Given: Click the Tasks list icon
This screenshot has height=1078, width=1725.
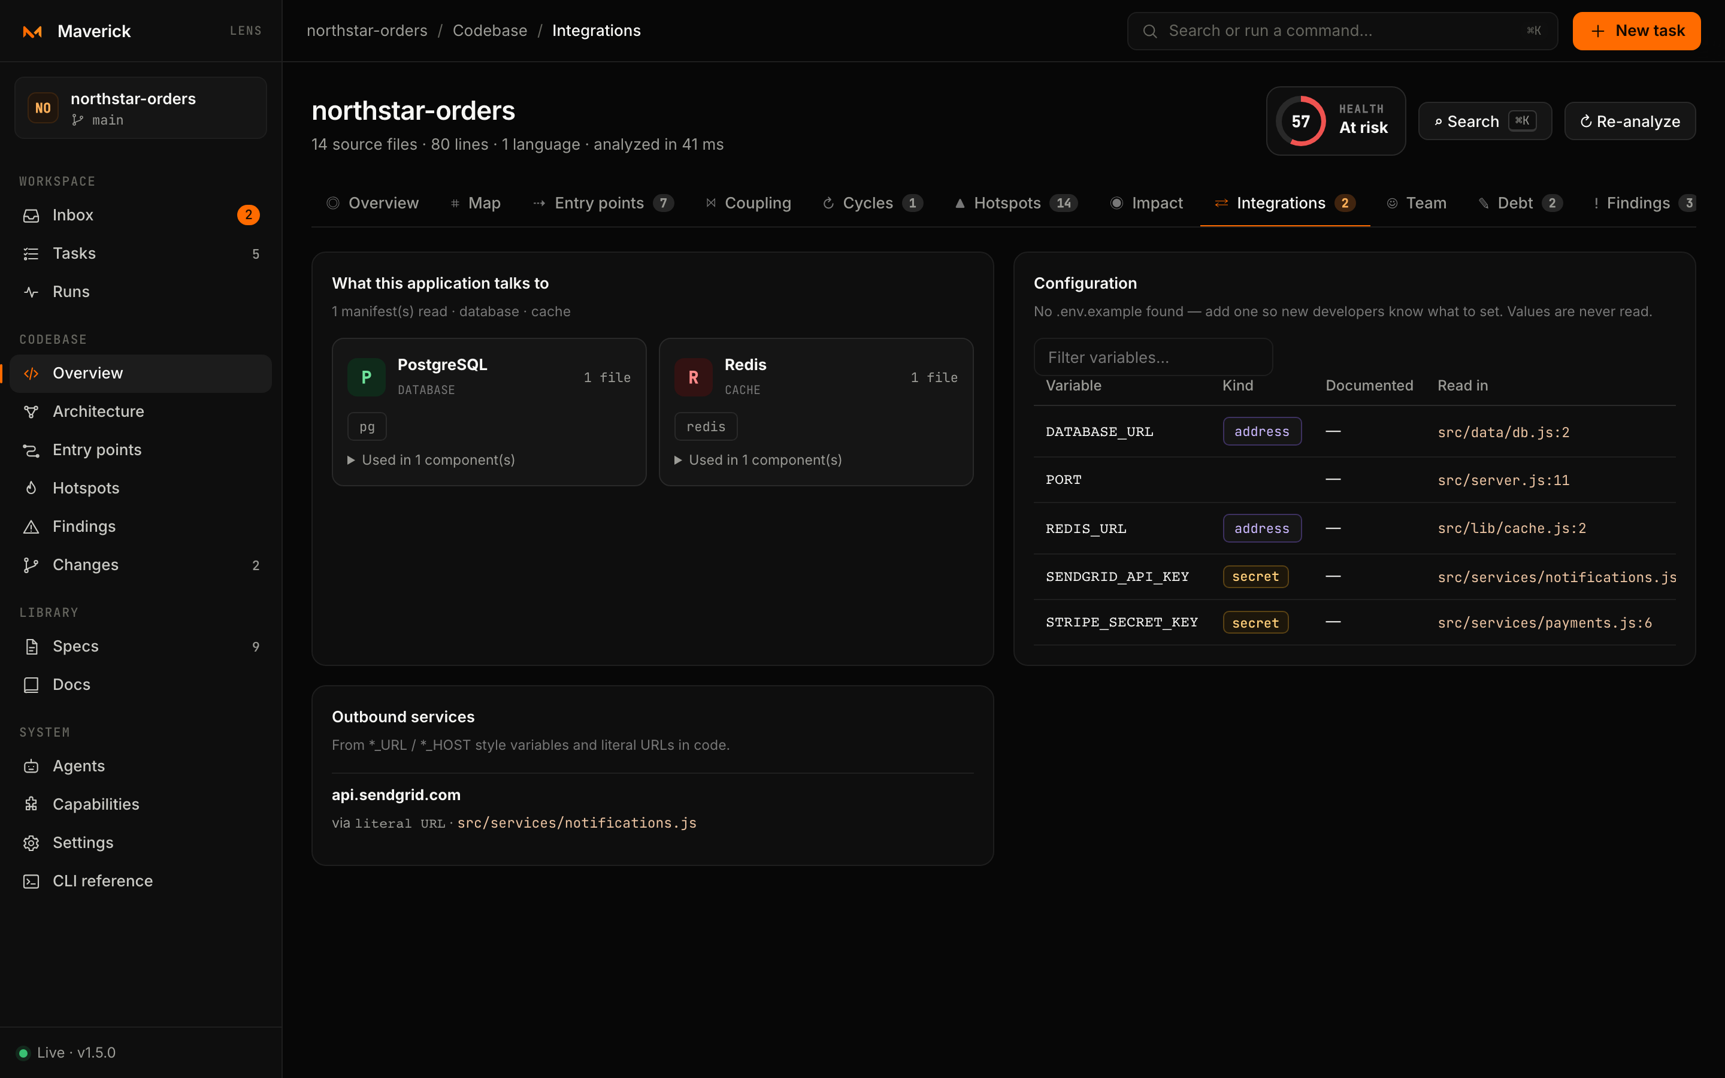Looking at the screenshot, I should tap(31, 254).
